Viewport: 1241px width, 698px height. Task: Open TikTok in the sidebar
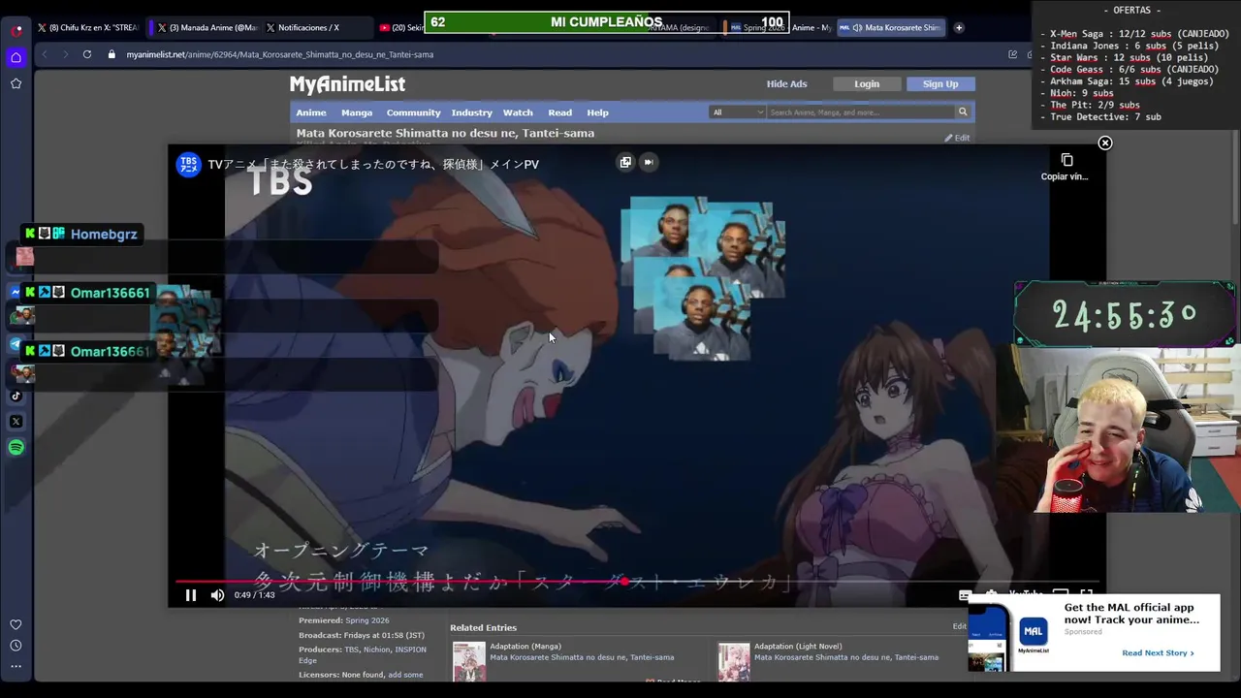click(x=16, y=396)
